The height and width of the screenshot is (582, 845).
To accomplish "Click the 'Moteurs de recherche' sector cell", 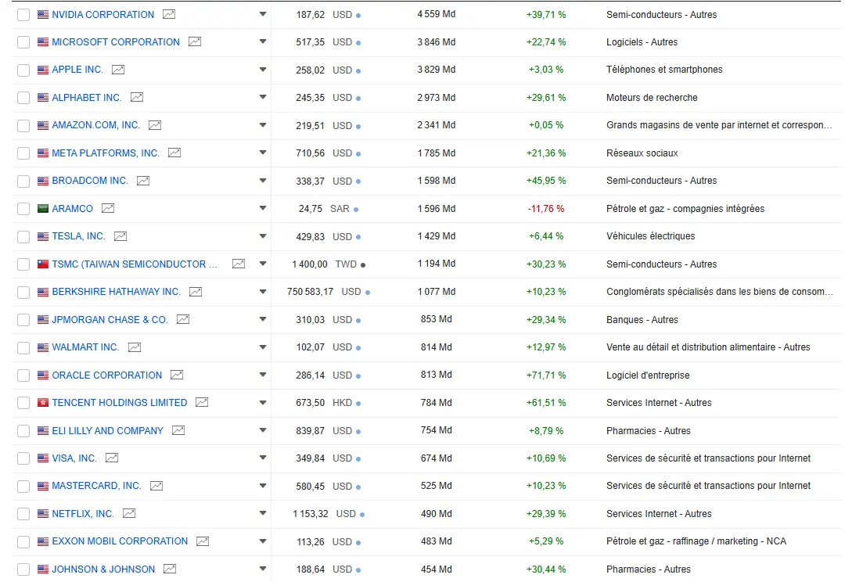I will [x=652, y=98].
